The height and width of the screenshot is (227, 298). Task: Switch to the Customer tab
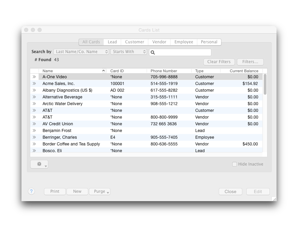135,42
